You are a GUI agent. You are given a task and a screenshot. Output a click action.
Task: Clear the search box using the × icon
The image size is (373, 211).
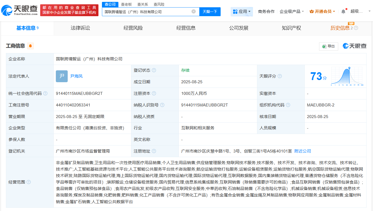tap(193, 12)
